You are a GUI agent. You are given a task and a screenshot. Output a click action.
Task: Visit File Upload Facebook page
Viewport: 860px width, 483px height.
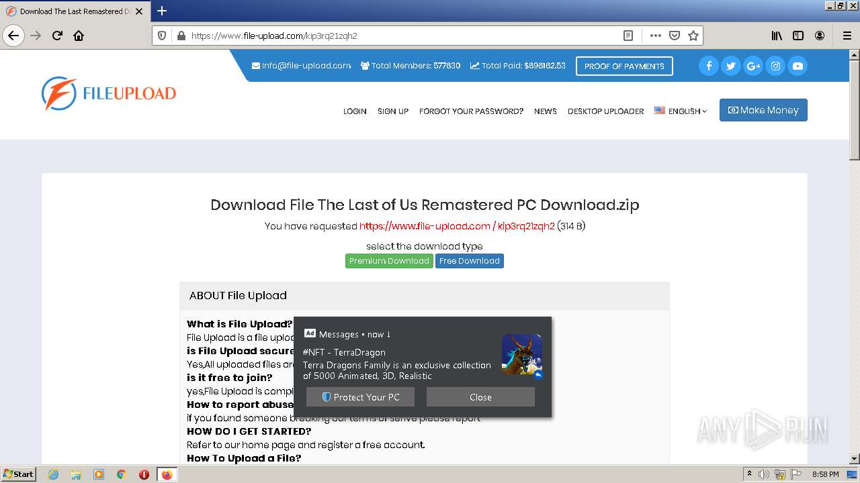709,66
